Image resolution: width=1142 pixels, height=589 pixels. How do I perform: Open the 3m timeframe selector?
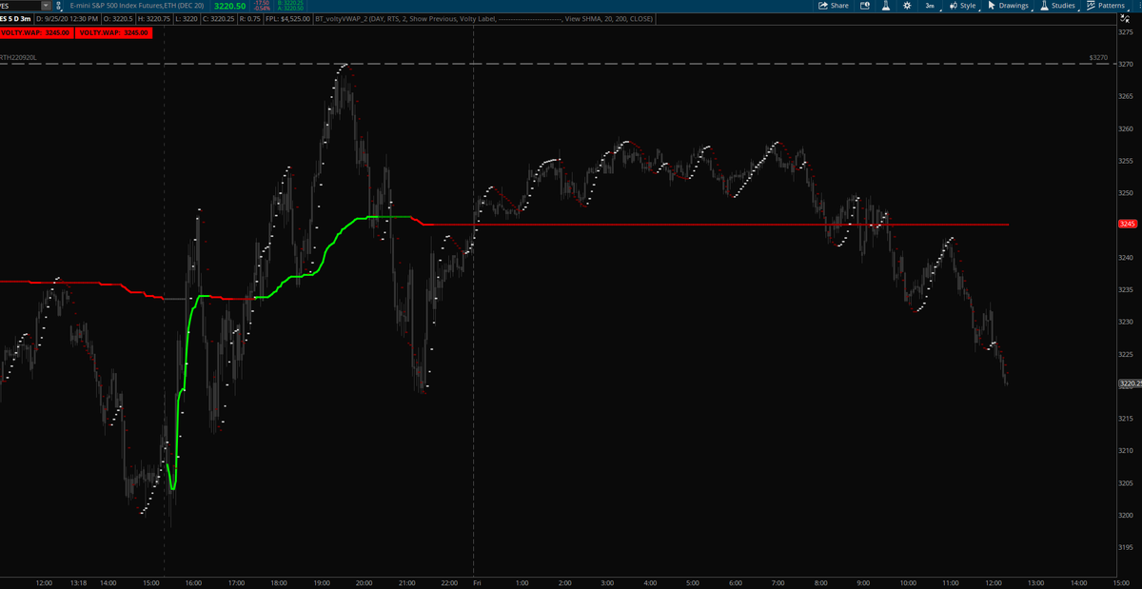coord(930,6)
